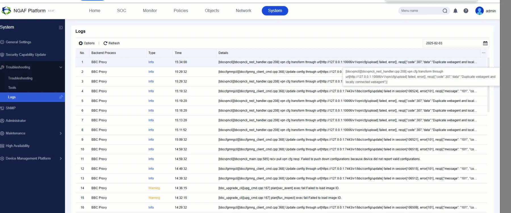
Task: Open the Network top menu
Action: 243,11
